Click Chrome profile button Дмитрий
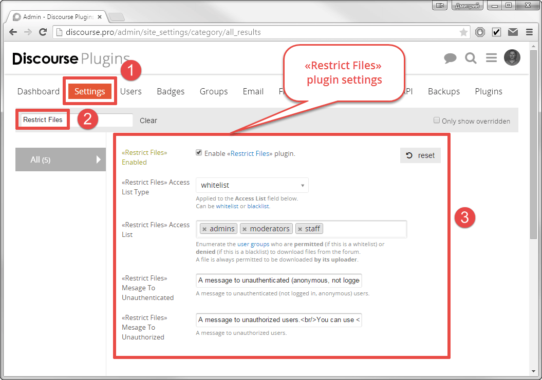Screen dimensions: 542x380 [x=467, y=6]
